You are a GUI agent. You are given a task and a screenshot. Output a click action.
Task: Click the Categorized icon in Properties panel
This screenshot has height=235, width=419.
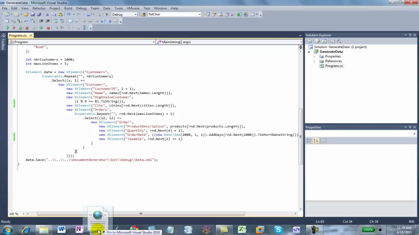[x=309, y=140]
